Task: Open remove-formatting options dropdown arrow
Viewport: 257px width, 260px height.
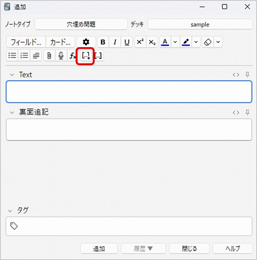Action: tap(218, 42)
